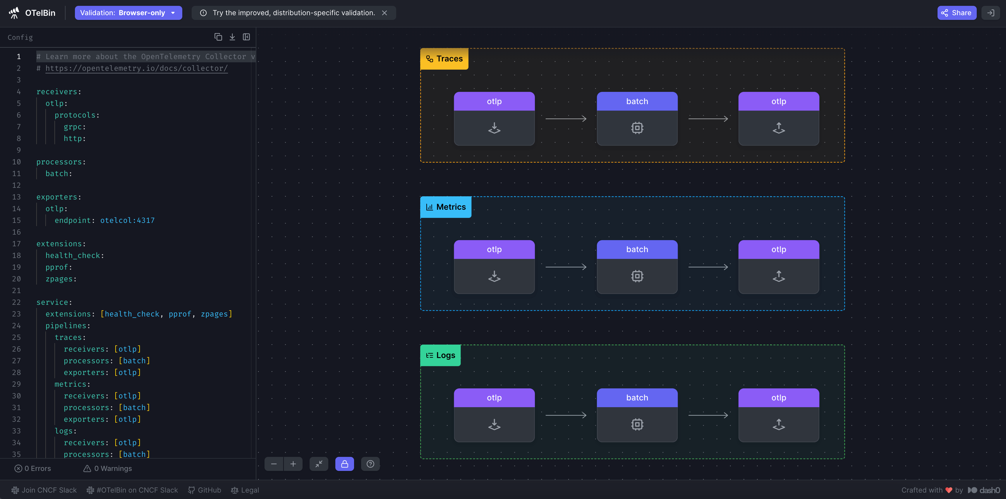Open the opentelemetry.io docs link in editor

point(136,68)
